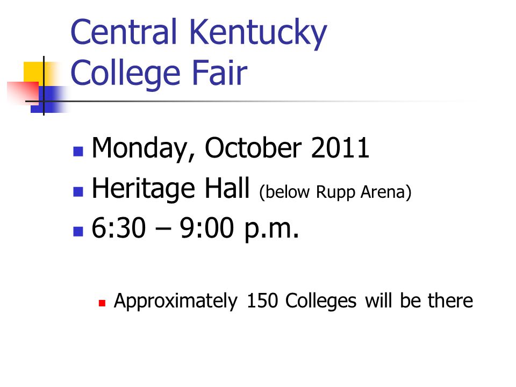Click the number "150" in the sub-bullet
Image resolution: width=516 pixels, height=387 pixels.
pos(262,300)
